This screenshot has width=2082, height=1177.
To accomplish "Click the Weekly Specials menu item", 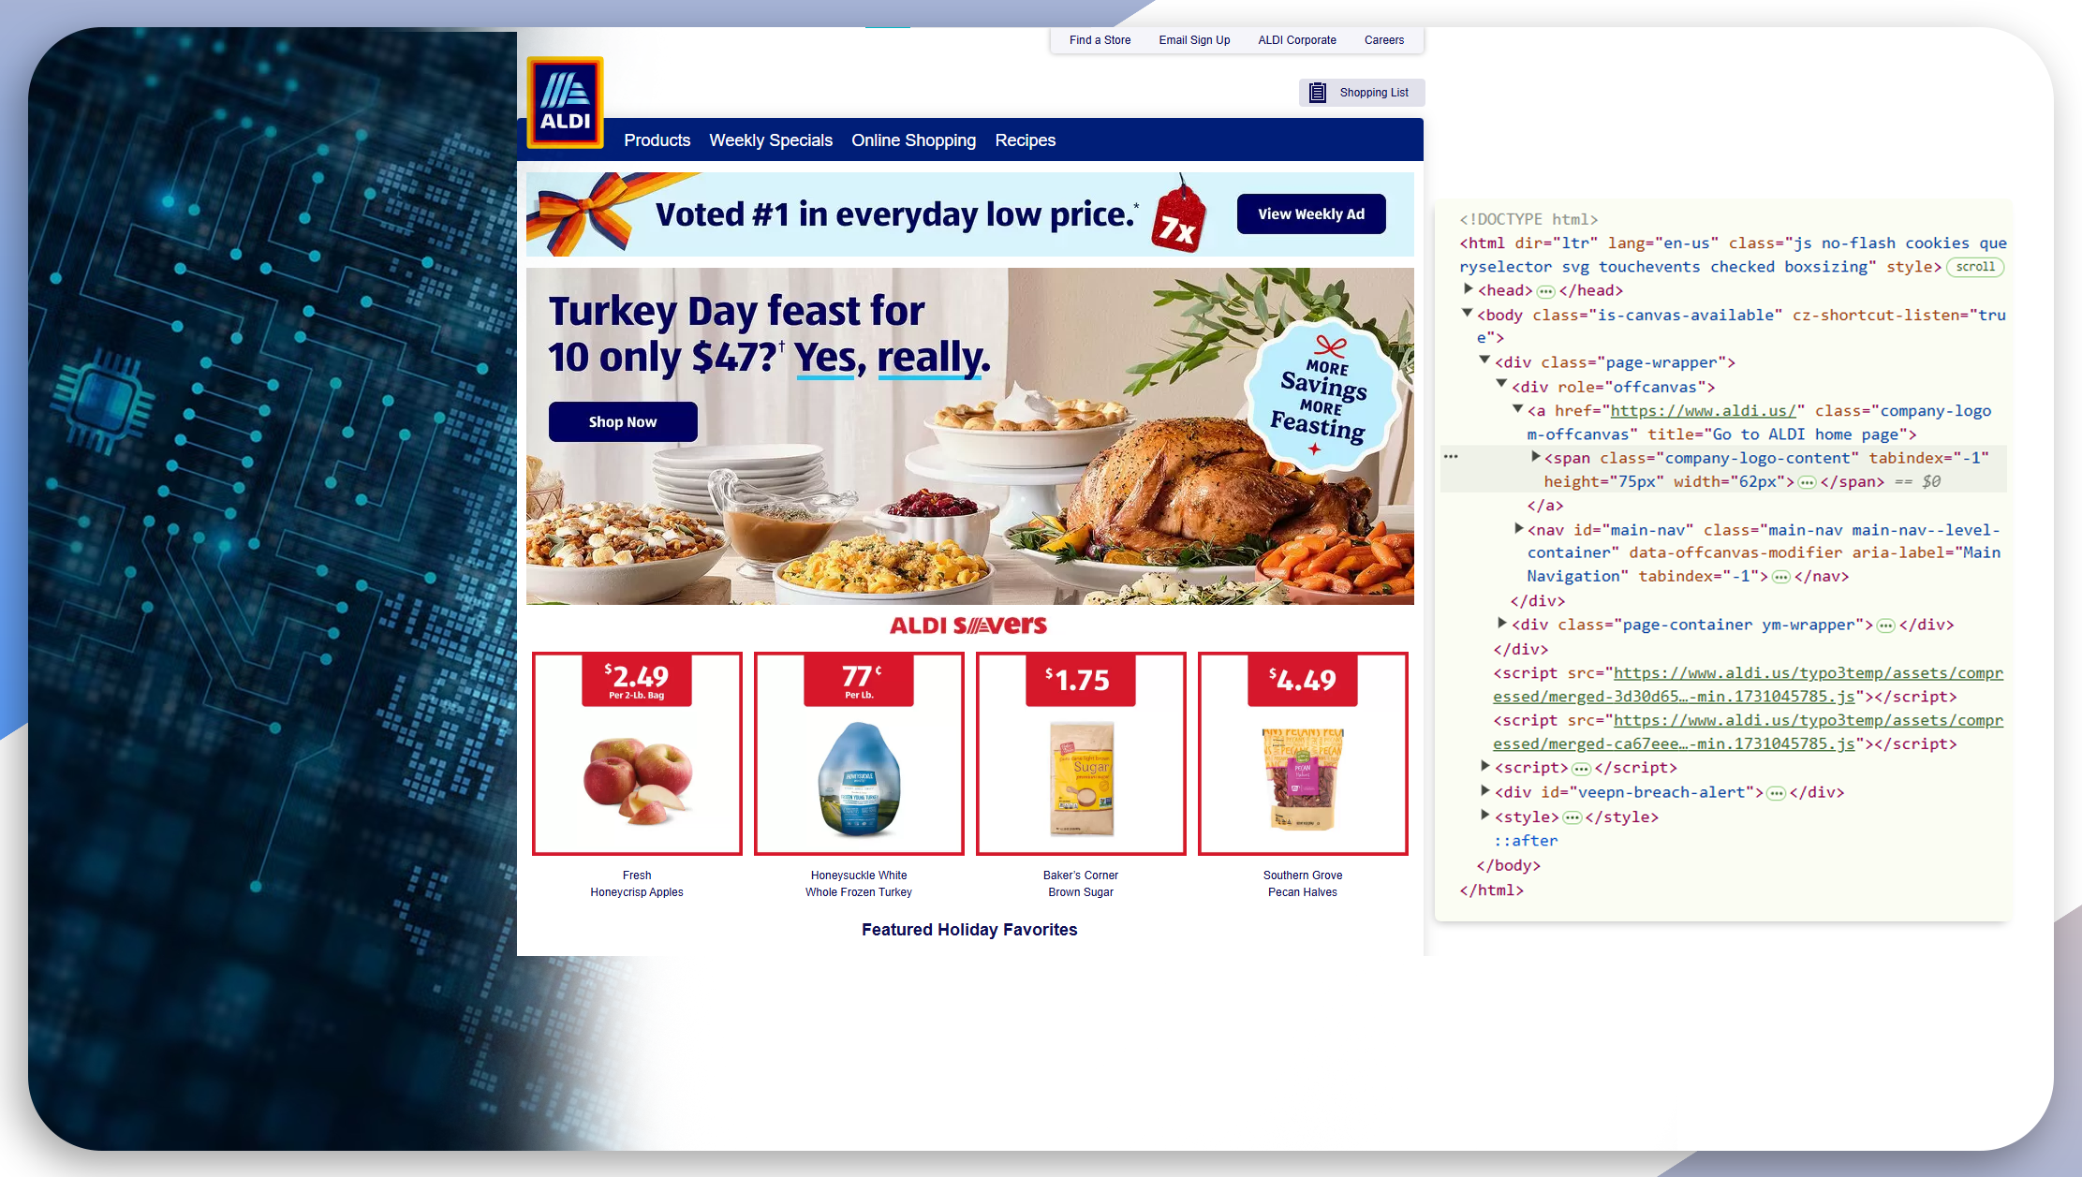I will click(771, 140).
